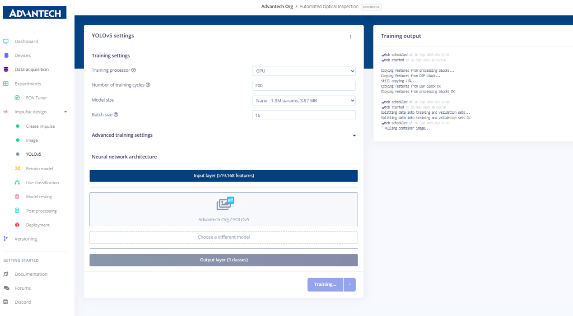Screen dimensions: 573x316
Task: Click the Batch size input field
Action: click(x=304, y=115)
